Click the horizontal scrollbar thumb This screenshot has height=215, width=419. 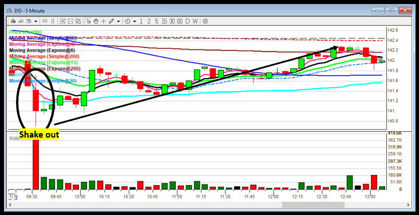[x=313, y=205]
